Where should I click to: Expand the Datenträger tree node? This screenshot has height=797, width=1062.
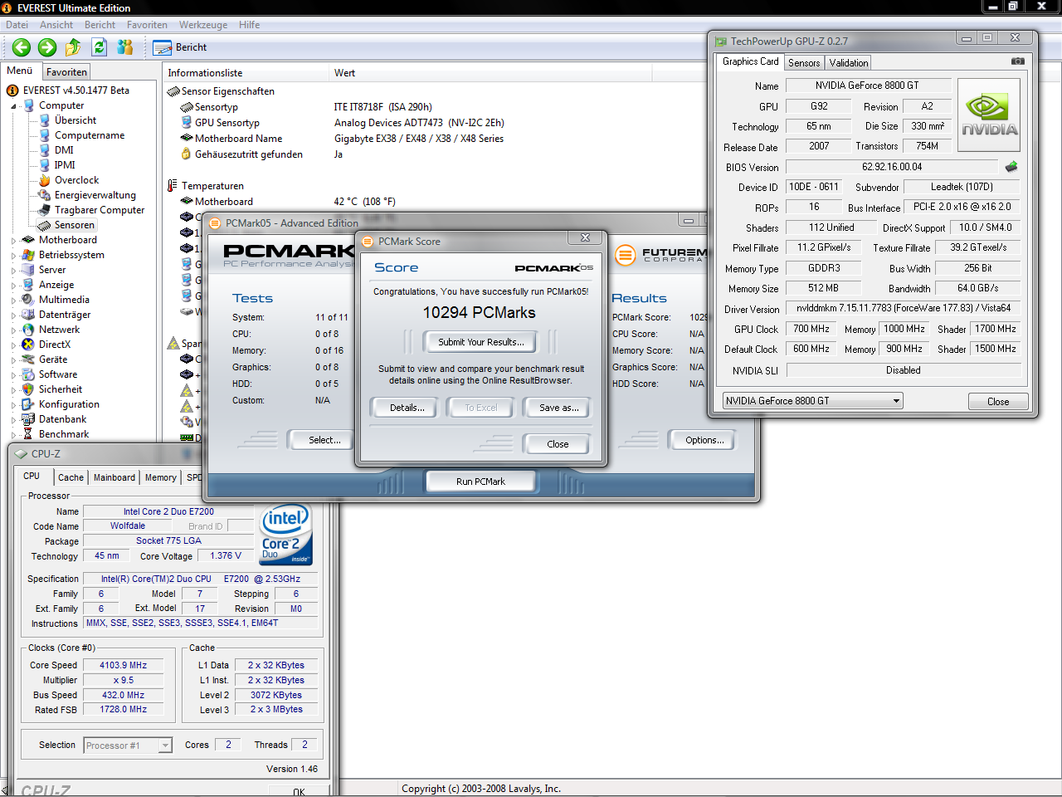[13, 315]
